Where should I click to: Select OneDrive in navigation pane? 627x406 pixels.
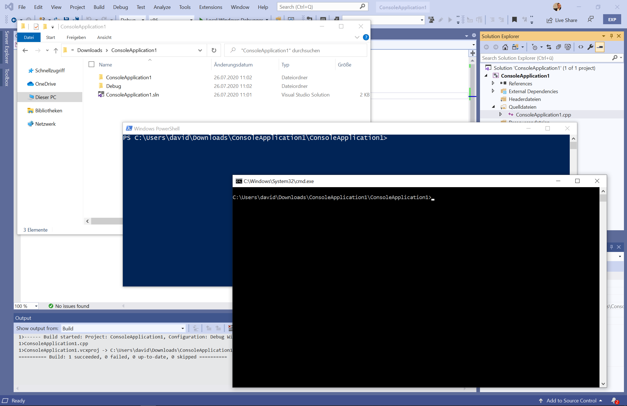coord(45,84)
